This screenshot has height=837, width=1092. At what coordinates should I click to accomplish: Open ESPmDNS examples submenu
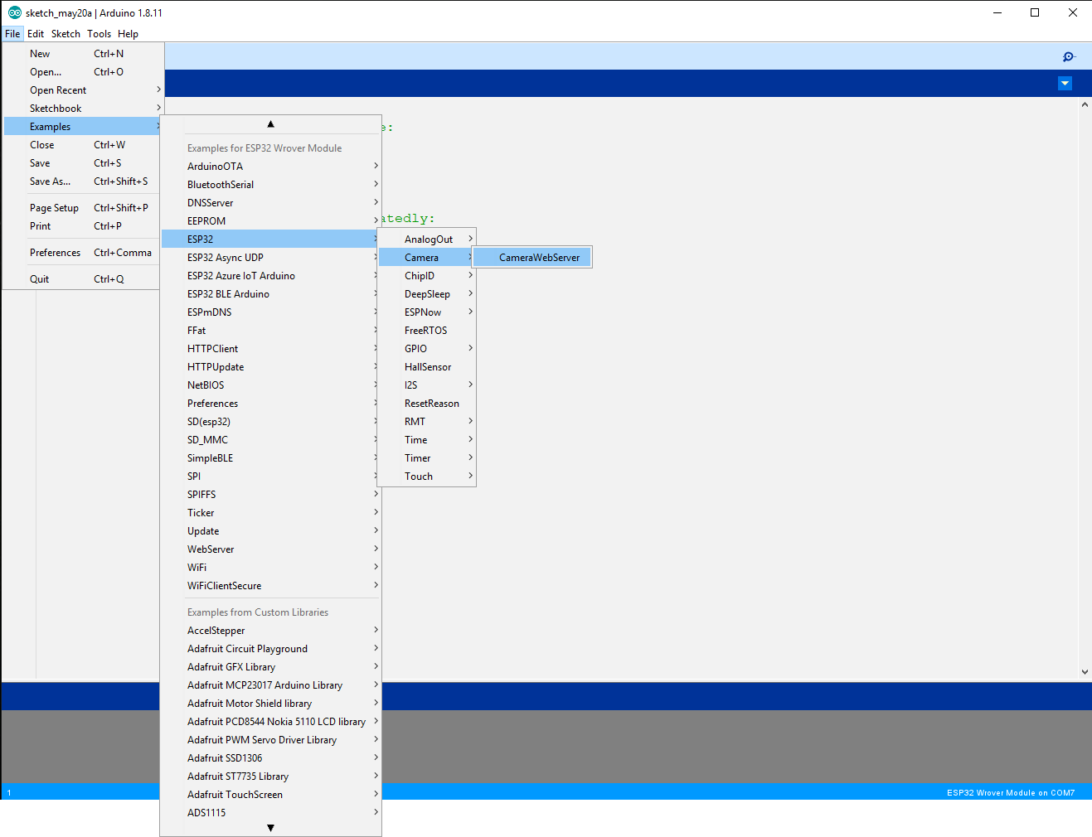[x=271, y=312]
